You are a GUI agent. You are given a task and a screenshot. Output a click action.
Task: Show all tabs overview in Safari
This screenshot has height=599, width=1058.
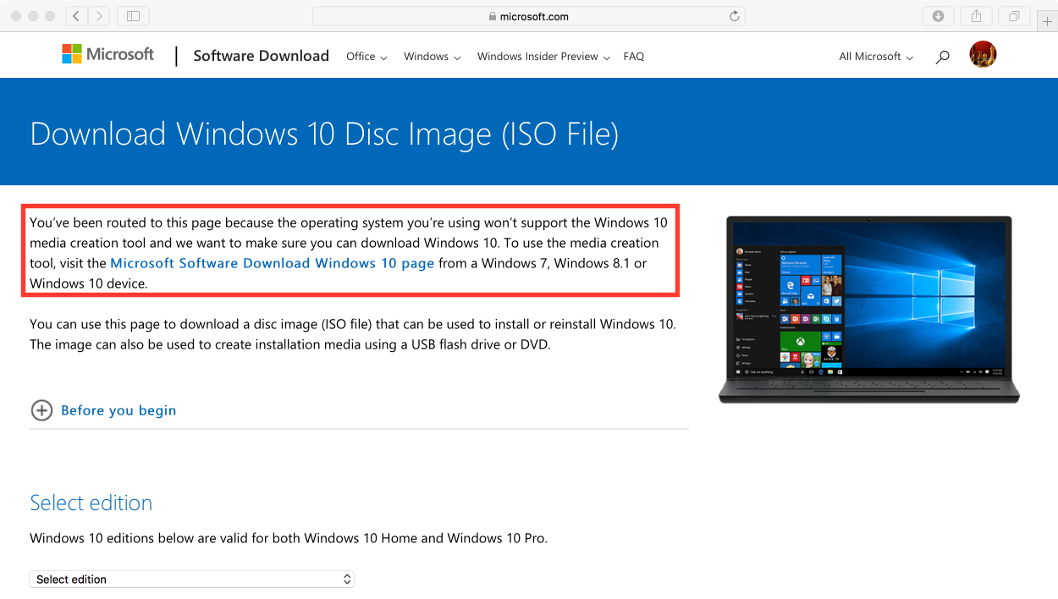(x=1014, y=16)
